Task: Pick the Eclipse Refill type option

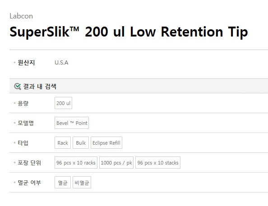Action: click(x=106, y=142)
